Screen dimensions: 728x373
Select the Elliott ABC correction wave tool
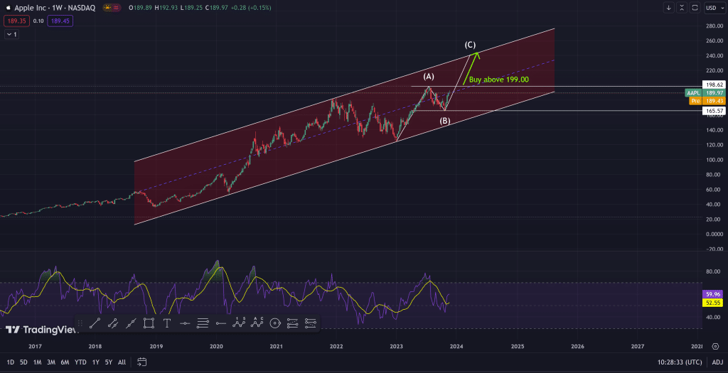tap(257, 323)
